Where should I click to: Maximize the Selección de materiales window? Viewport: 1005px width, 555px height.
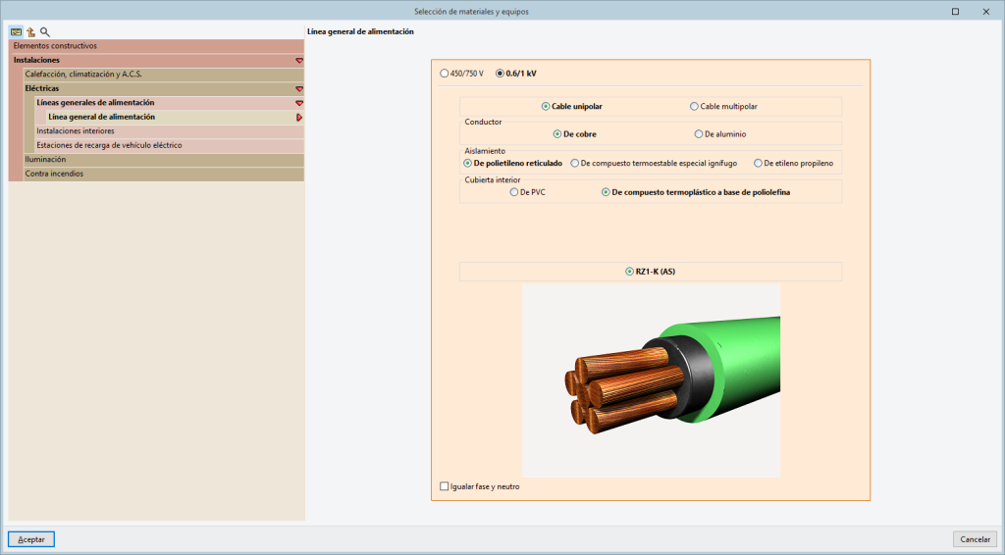point(955,11)
